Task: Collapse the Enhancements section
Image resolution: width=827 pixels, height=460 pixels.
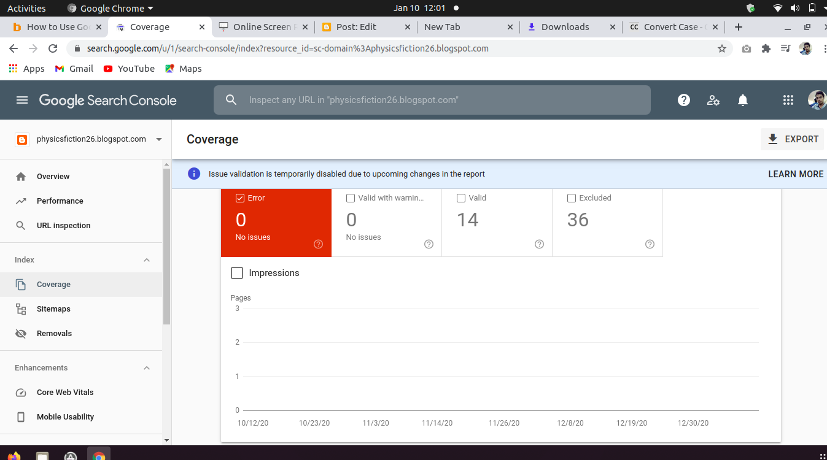Action: (x=147, y=368)
